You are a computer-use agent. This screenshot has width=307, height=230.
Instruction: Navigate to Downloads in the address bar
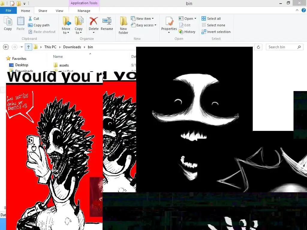tap(72, 47)
